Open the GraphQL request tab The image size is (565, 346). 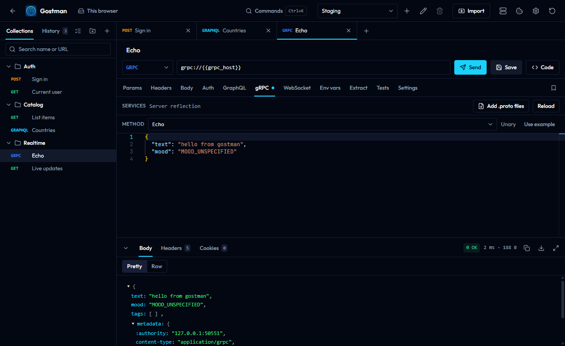[x=234, y=88]
